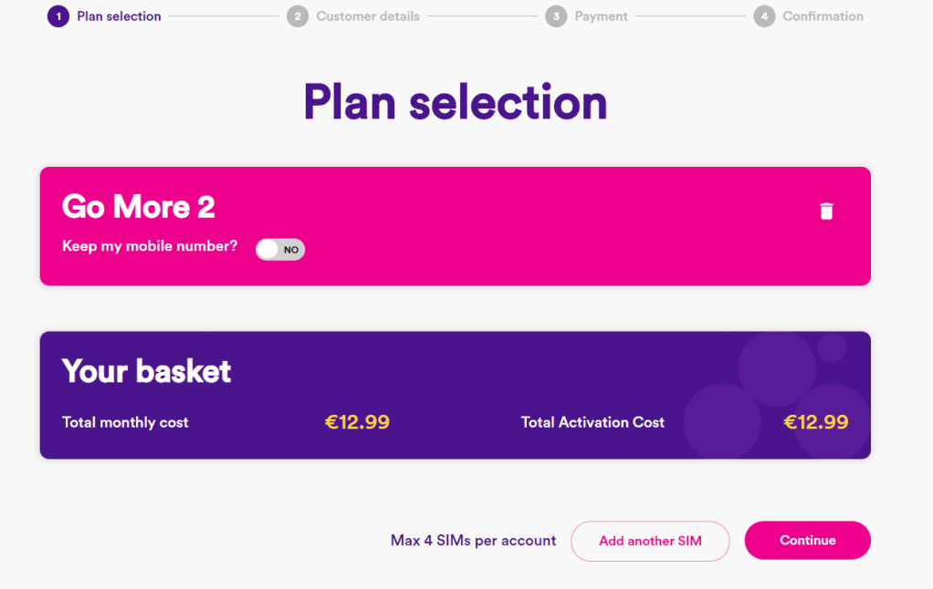
Task: Click the Total Activation Cost price
Action: (x=815, y=422)
